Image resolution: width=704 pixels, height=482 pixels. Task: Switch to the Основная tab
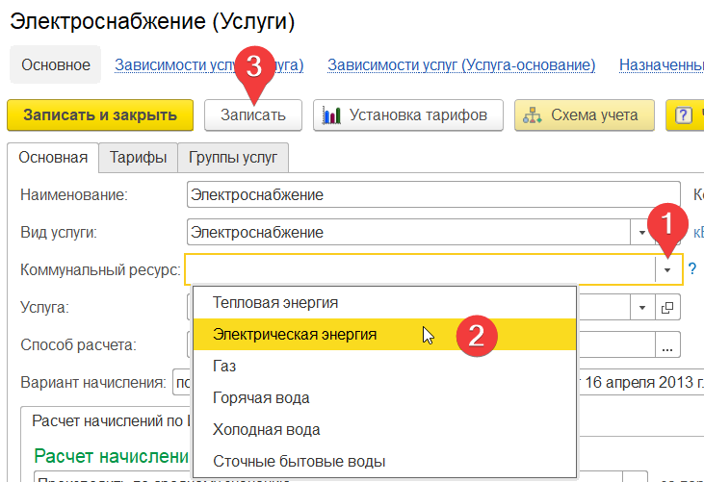53,158
